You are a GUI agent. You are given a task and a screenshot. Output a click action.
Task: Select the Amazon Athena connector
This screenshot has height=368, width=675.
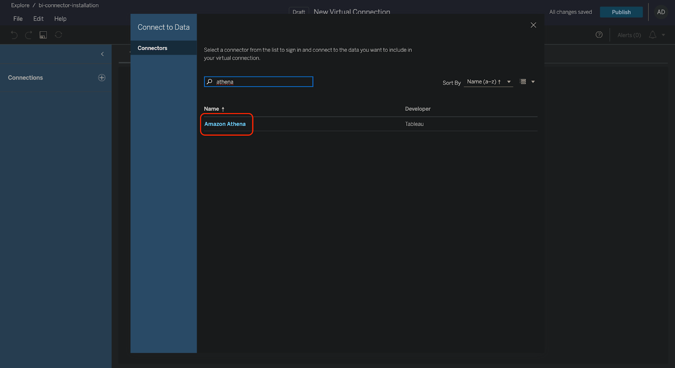225,124
